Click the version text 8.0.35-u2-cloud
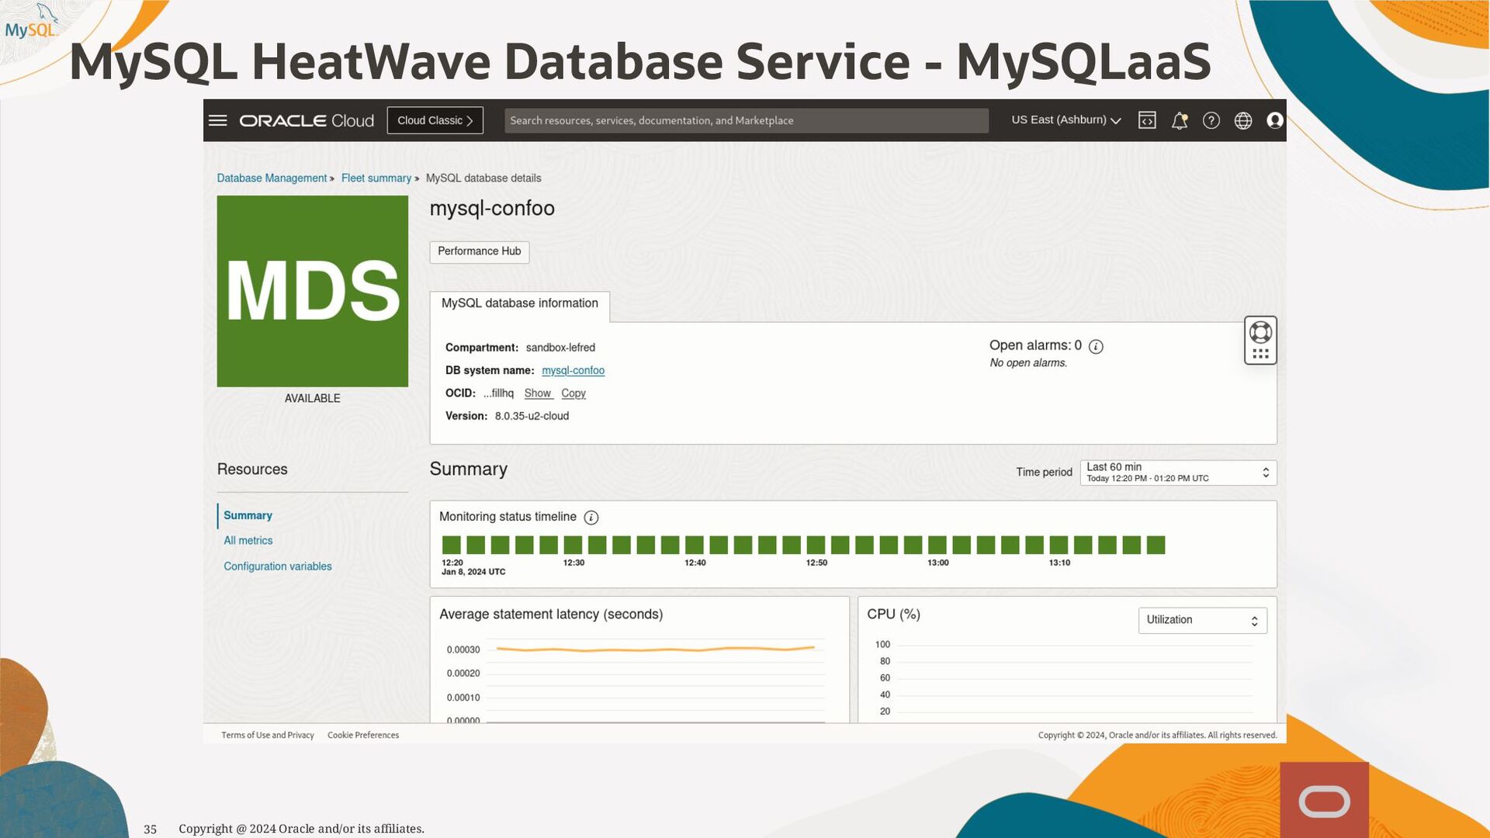Image resolution: width=1490 pixels, height=838 pixels. [x=532, y=417]
